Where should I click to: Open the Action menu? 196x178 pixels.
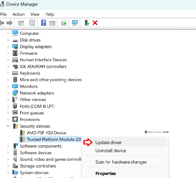[19, 14]
